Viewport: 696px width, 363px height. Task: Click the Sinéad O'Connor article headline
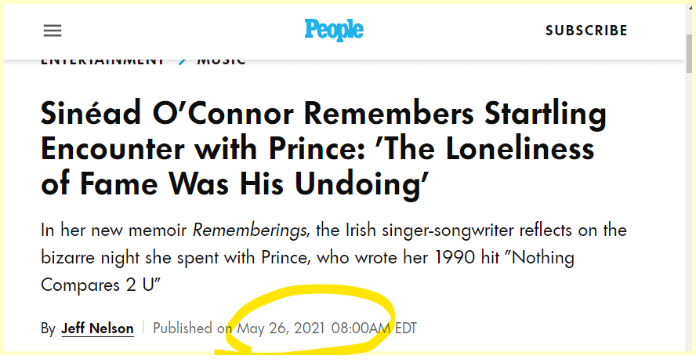[323, 148]
